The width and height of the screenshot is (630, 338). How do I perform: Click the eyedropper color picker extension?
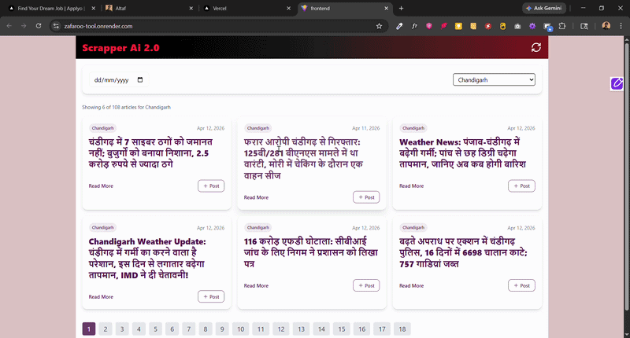(x=399, y=26)
